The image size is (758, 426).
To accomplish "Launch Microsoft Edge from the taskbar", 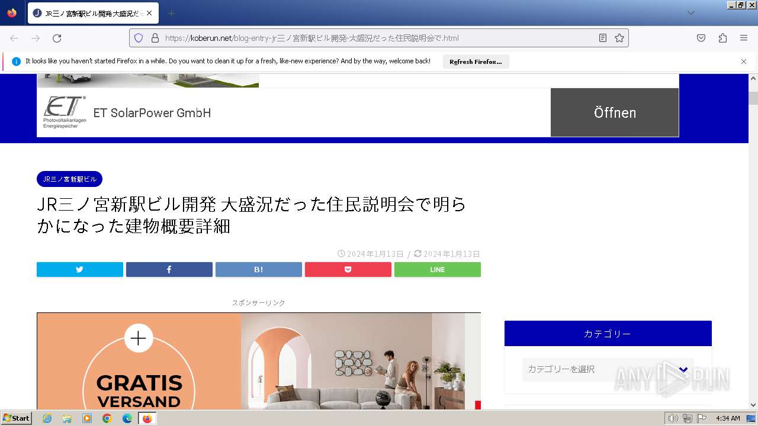I will (127, 418).
